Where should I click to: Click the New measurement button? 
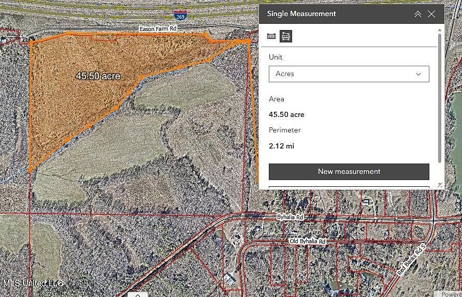pyautogui.click(x=349, y=171)
